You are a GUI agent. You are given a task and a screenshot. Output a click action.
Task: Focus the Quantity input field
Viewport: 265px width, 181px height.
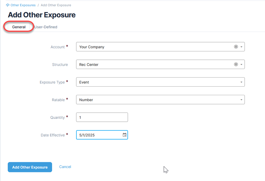(x=102, y=117)
